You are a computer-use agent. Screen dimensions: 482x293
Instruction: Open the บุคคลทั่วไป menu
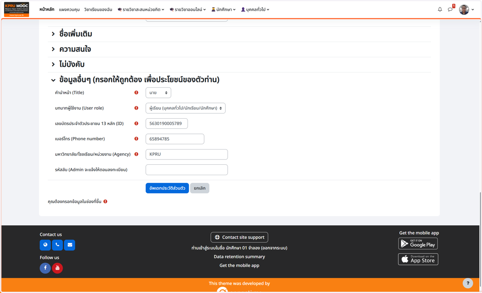click(255, 9)
